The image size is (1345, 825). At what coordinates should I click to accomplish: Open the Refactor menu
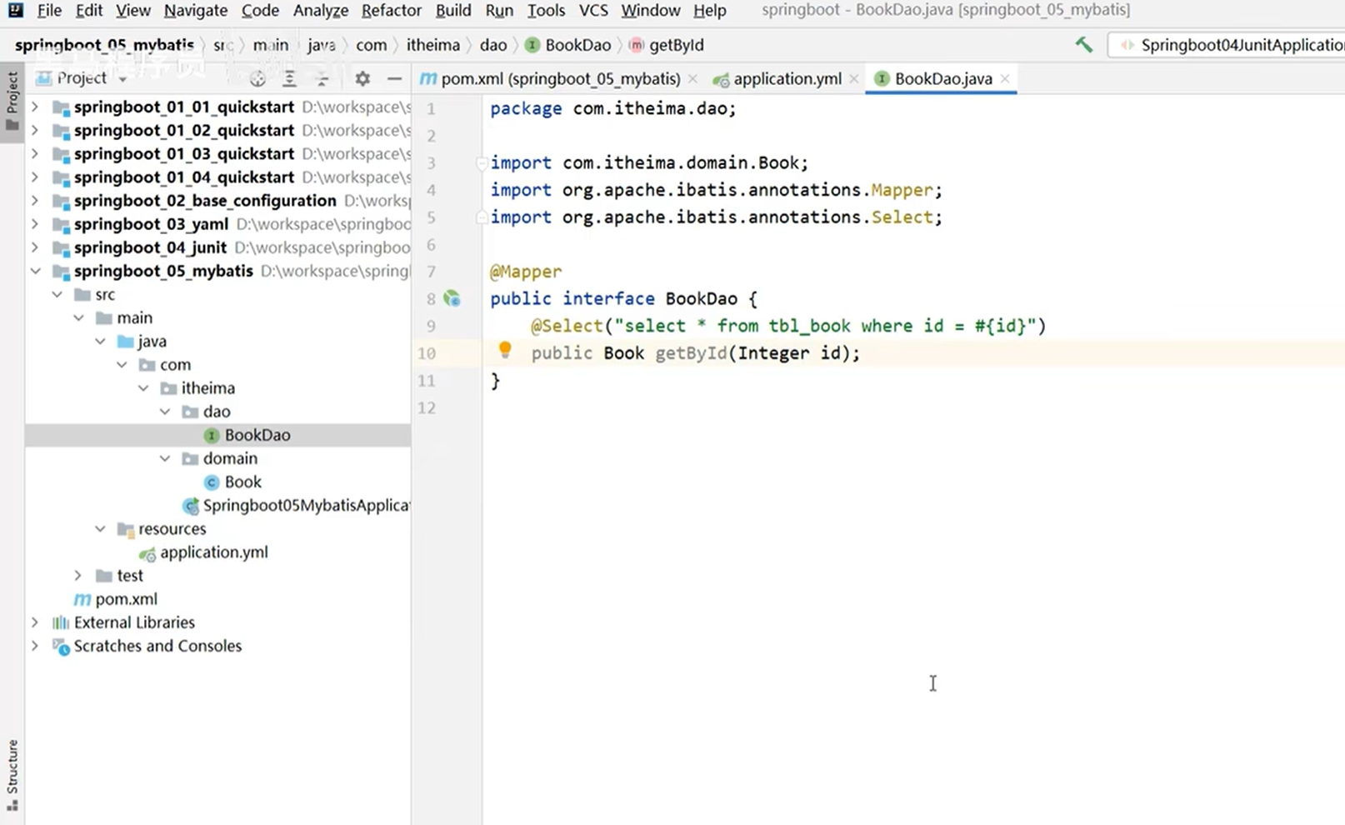tap(391, 11)
